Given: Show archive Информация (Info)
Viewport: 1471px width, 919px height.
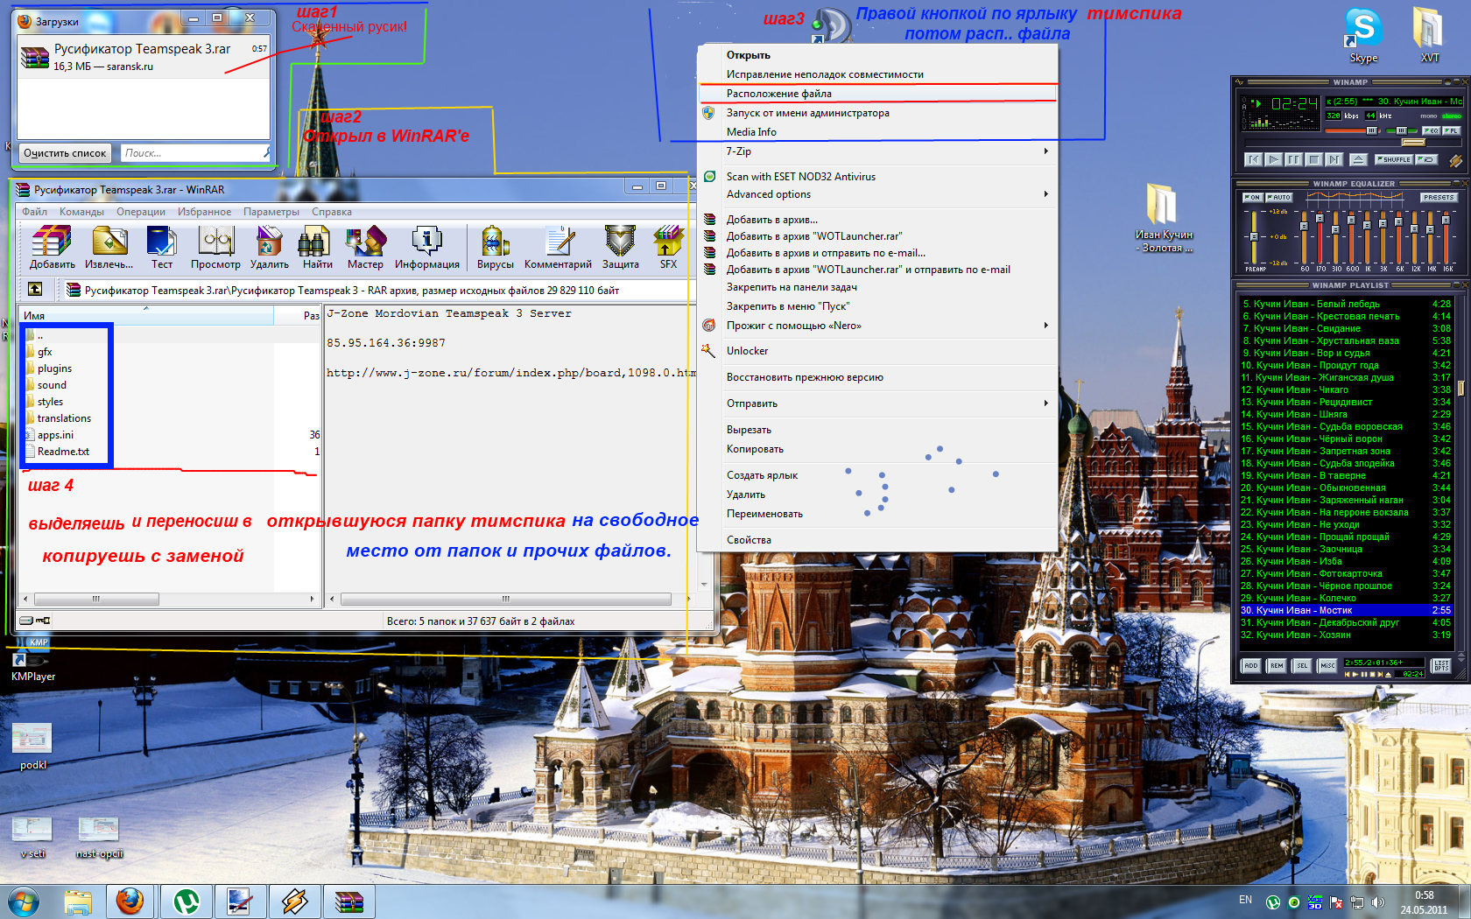Looking at the screenshot, I should 426,248.
